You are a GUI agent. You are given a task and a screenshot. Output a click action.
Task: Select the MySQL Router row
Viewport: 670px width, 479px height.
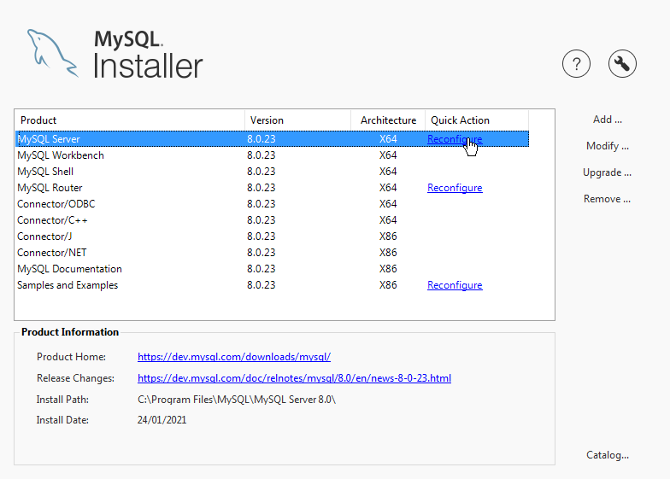pyautogui.click(x=272, y=188)
